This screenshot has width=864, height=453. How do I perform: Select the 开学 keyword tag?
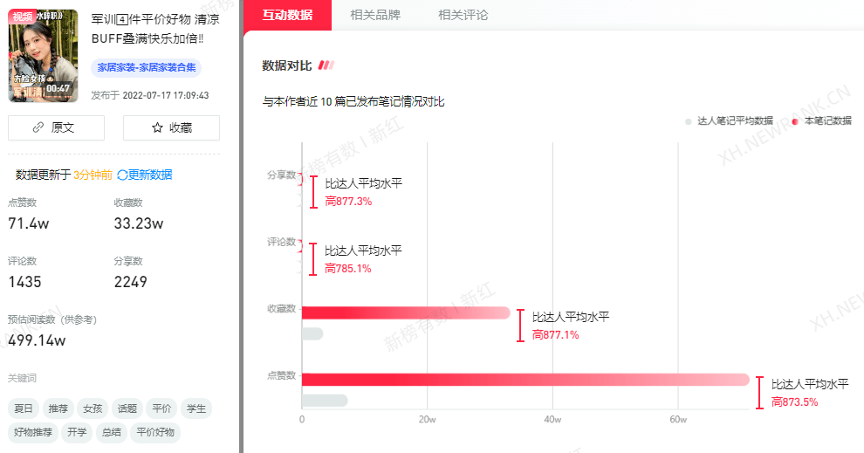point(77,432)
